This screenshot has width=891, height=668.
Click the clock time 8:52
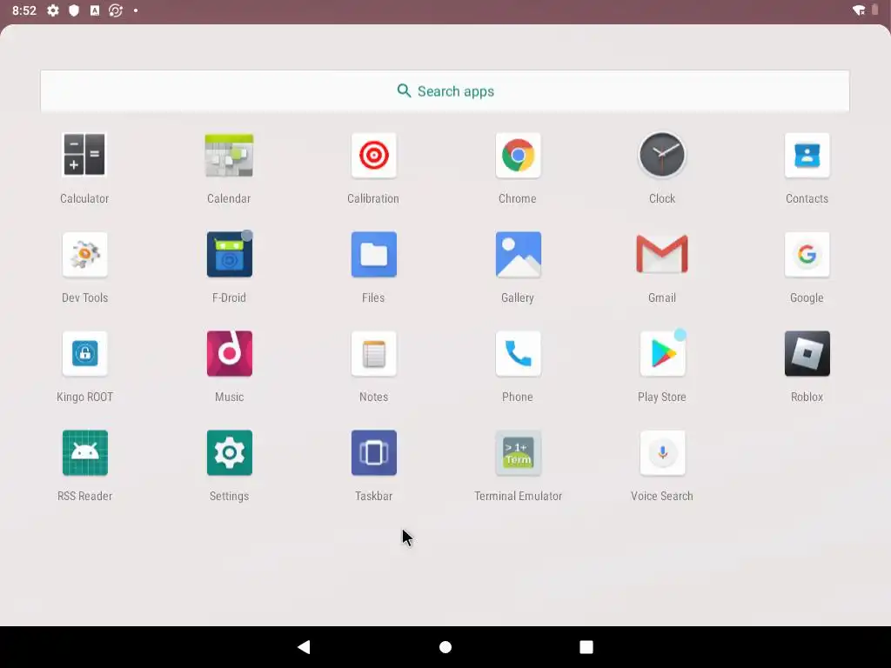click(x=23, y=10)
